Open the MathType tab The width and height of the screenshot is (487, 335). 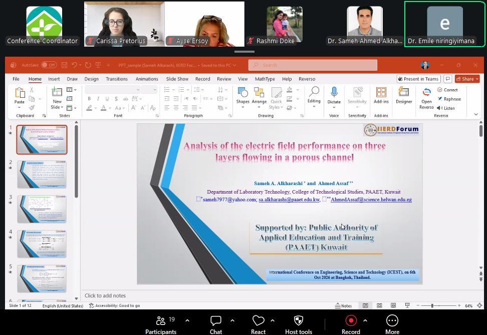[x=265, y=79]
